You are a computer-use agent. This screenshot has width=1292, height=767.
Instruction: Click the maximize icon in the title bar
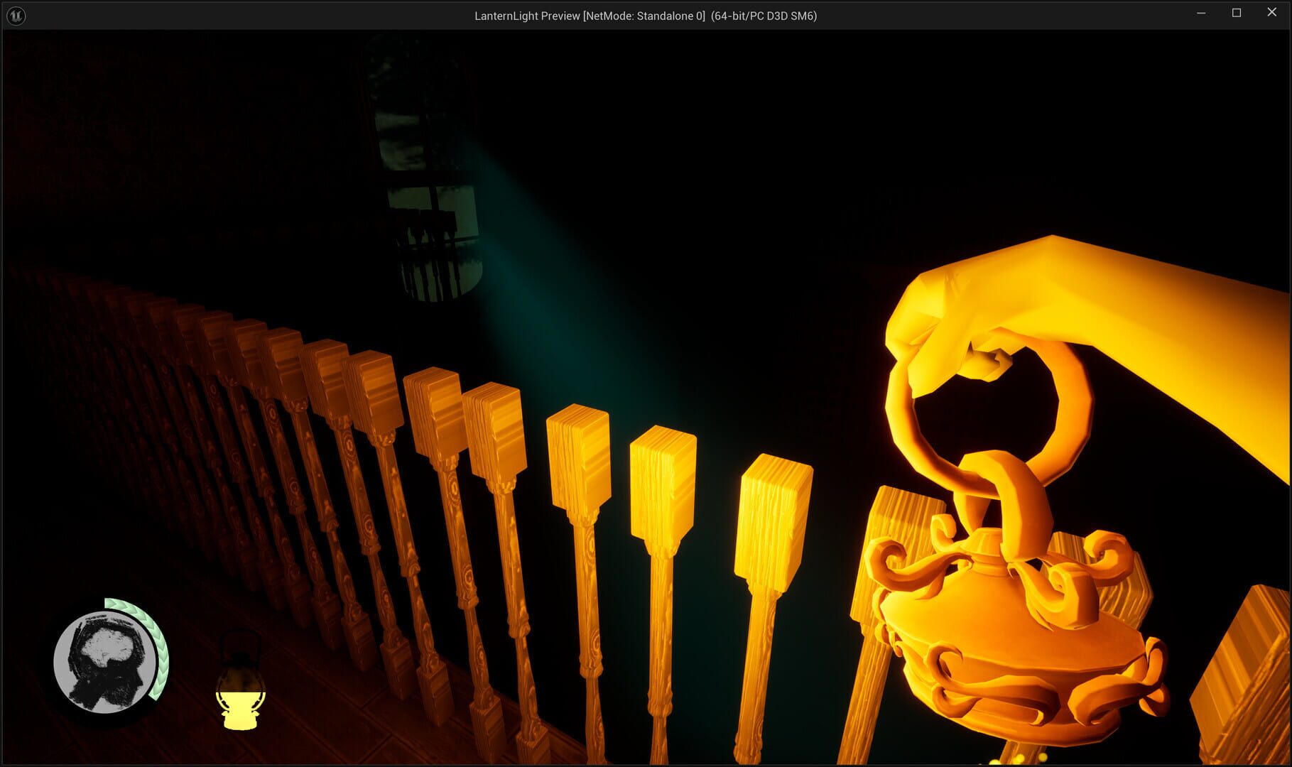(x=1236, y=12)
